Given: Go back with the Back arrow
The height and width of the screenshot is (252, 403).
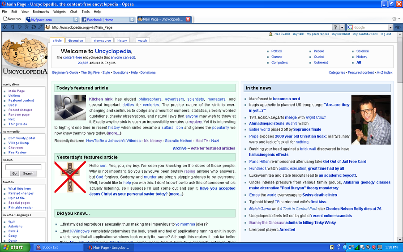Looking at the screenshot, I should pyautogui.click(x=12, y=27).
